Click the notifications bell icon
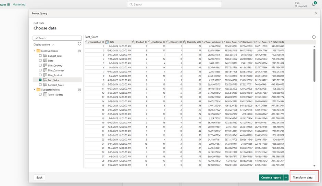The width and height of the screenshot is (322, 186). click(x=313, y=4)
